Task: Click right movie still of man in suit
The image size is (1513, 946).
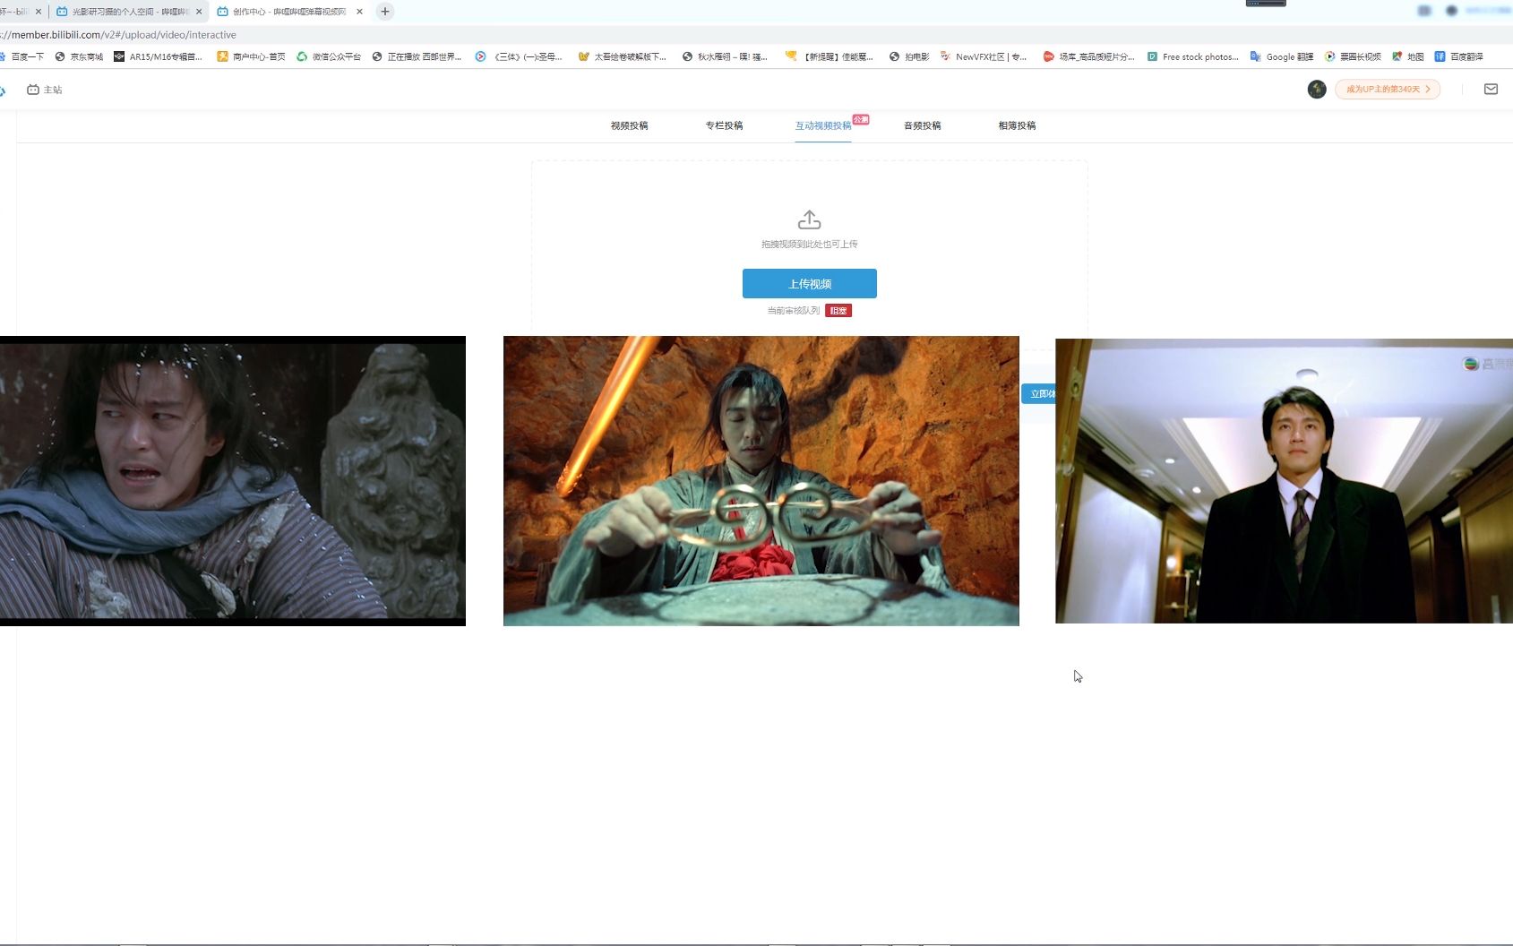Action: (1284, 481)
